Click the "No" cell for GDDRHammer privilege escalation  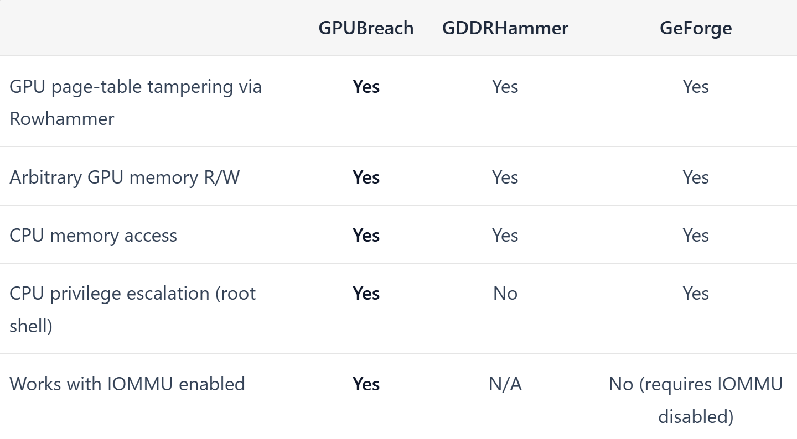[505, 293]
